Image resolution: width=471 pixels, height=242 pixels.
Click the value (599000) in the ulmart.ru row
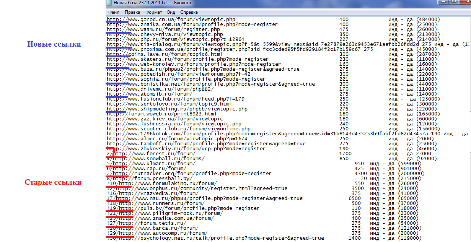(x=410, y=164)
